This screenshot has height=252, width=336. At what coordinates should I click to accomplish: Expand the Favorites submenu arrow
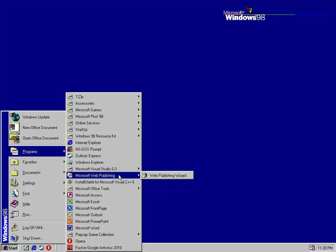click(x=64, y=162)
